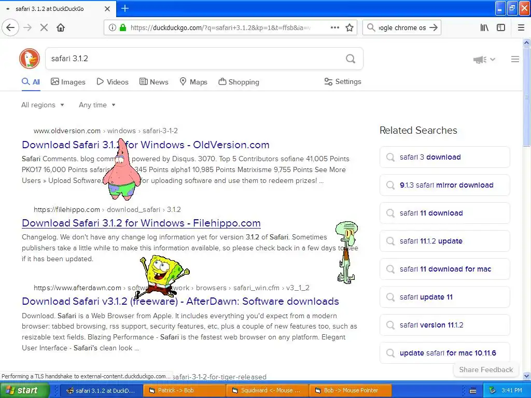The width and height of the screenshot is (531, 398).
Task: Click the tray icon beside the clock
Action: (493, 391)
